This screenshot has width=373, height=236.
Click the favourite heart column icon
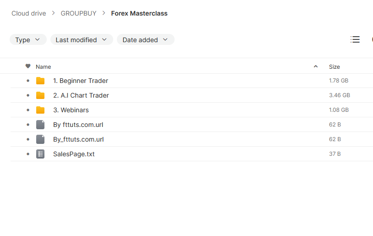(28, 66)
